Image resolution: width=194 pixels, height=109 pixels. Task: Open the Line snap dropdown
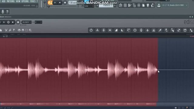pyautogui.click(x=89, y=6)
